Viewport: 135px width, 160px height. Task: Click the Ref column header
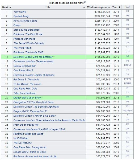128,7
